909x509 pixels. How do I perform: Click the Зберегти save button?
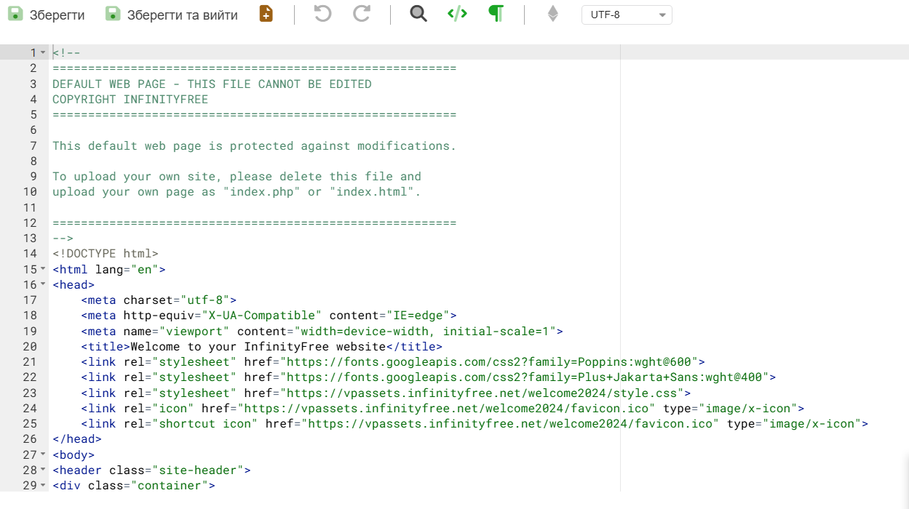click(47, 15)
